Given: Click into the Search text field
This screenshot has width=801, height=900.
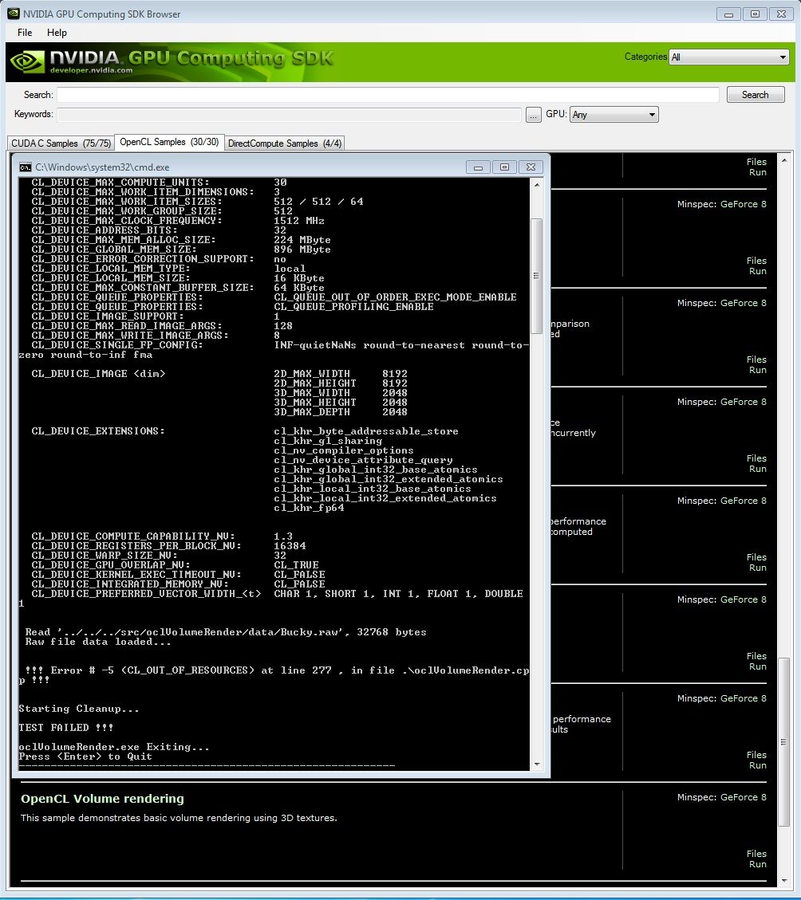Looking at the screenshot, I should click(x=388, y=95).
